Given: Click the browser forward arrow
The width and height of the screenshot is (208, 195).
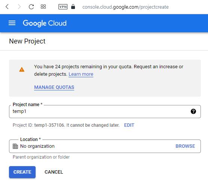Looking at the screenshot, I should coord(19,7).
